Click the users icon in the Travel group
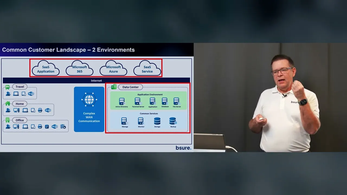Screen dimensions: 347x195 point(8,94)
